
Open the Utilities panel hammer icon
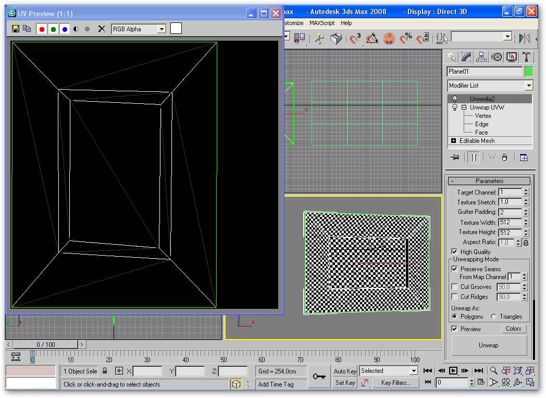click(527, 57)
